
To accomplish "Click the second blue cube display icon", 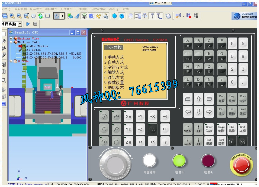I will (x=122, y=16).
